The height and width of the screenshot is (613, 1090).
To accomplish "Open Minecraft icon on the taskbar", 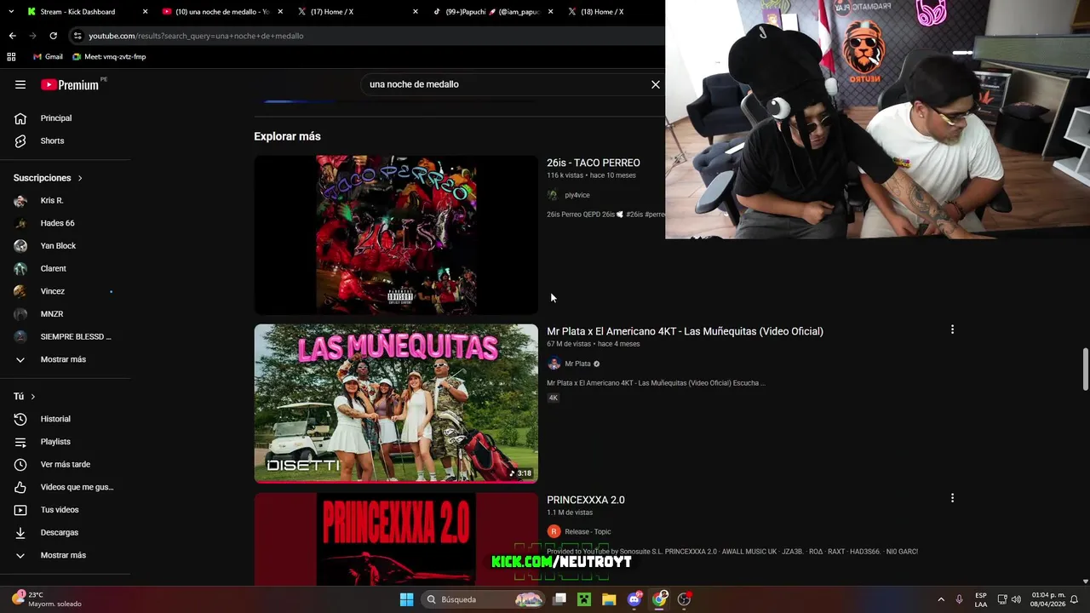I will [584, 599].
